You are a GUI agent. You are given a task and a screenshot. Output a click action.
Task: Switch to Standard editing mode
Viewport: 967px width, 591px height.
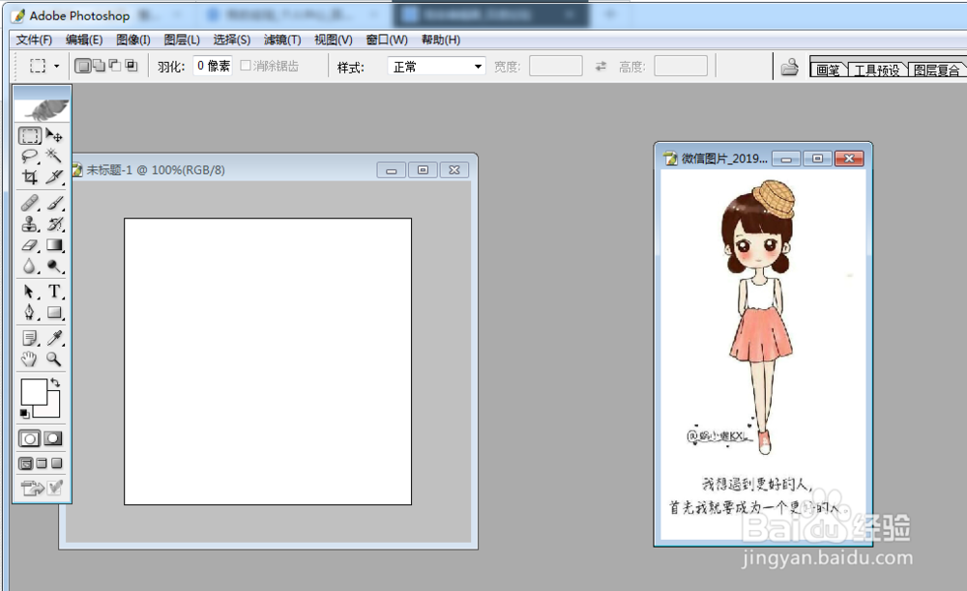click(x=29, y=438)
